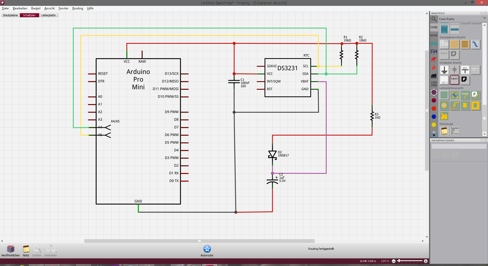
Task: Float the BAUTEILE panel
Action: tap(482, 13)
